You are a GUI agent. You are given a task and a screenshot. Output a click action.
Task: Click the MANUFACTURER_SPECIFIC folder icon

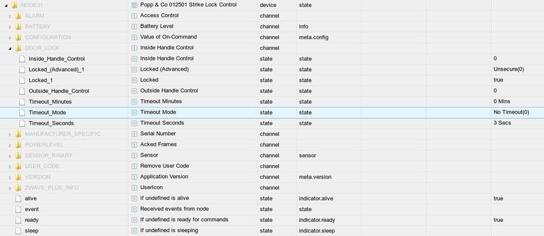pyautogui.click(x=18, y=134)
